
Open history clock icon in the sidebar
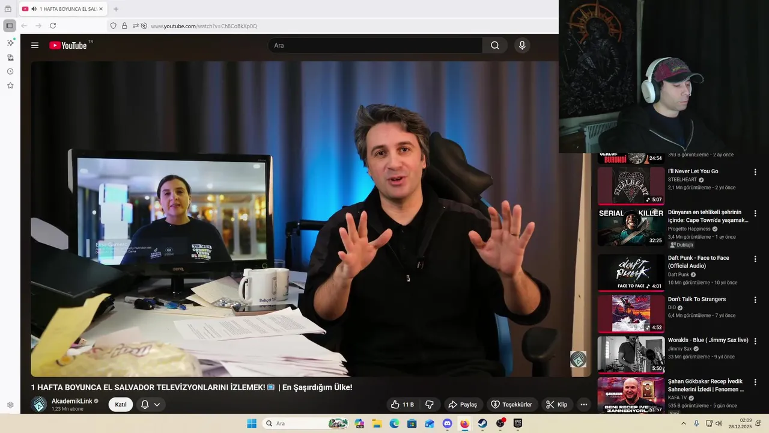pyautogui.click(x=10, y=72)
